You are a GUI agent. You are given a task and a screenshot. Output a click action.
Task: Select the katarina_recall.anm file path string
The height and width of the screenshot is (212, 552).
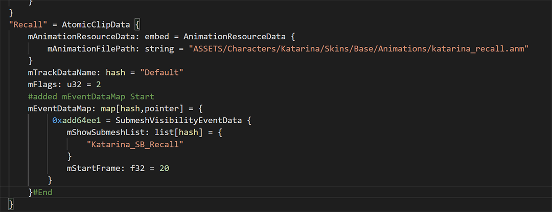click(359, 49)
